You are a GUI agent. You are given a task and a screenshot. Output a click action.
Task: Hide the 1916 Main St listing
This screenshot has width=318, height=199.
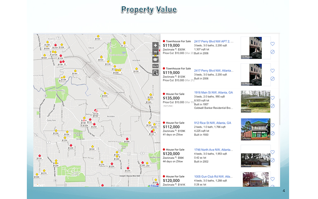coord(273,106)
